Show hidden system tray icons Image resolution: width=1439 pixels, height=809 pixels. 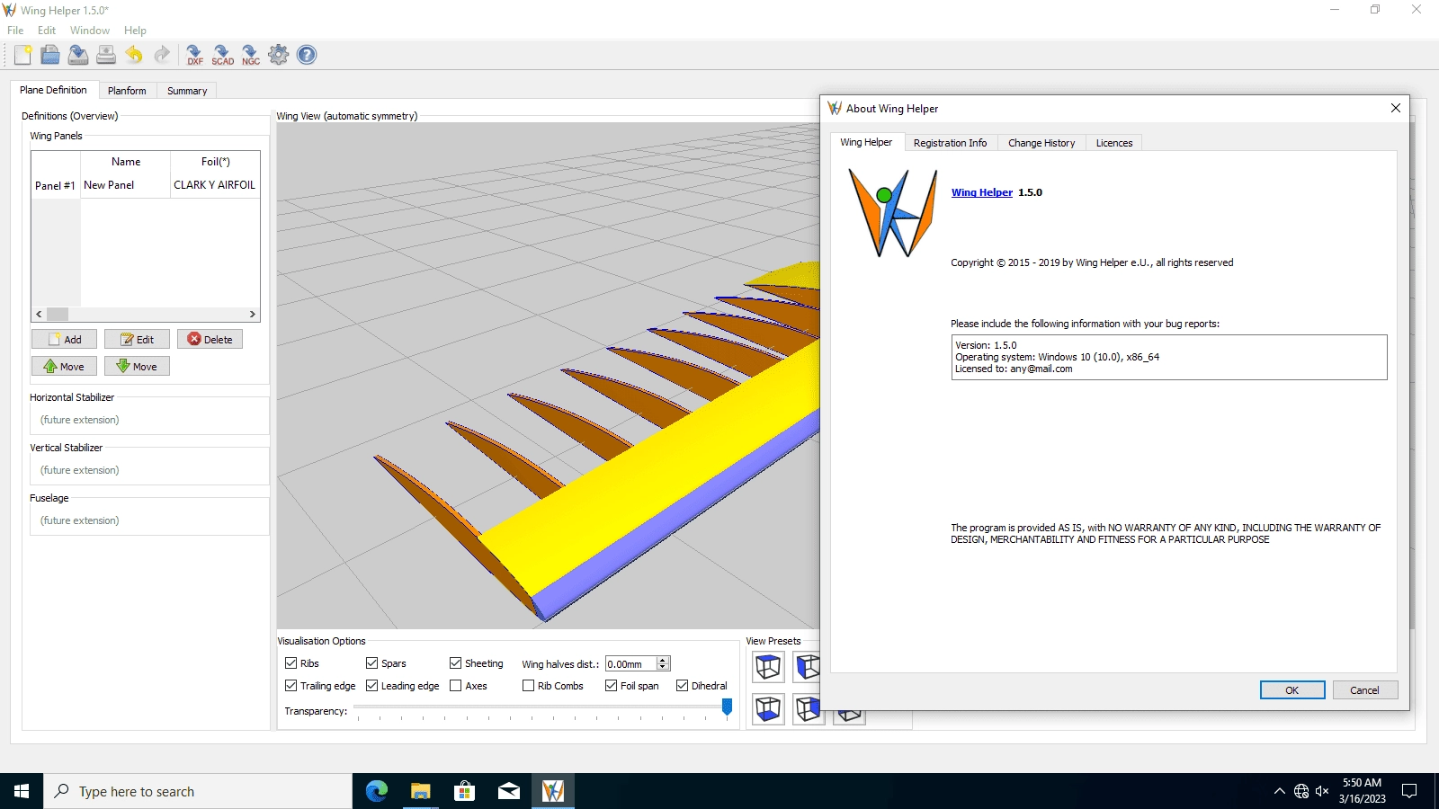[x=1279, y=791]
